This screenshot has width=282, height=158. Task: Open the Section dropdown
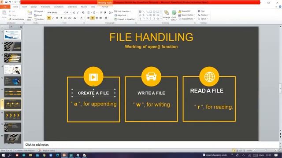39,19
